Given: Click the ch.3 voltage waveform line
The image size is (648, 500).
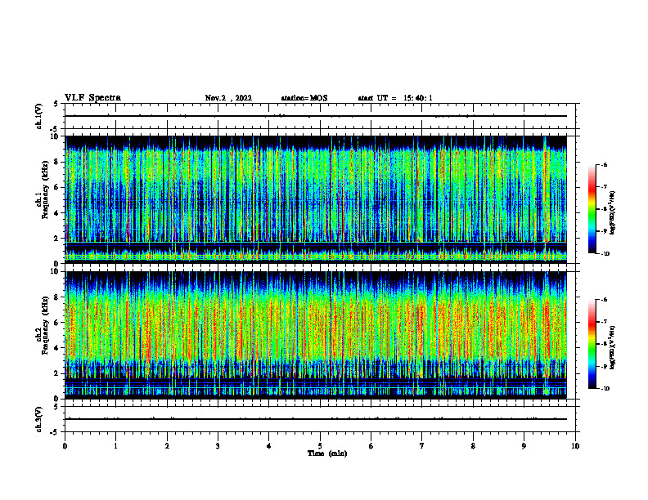Looking at the screenshot, I should (x=316, y=419).
